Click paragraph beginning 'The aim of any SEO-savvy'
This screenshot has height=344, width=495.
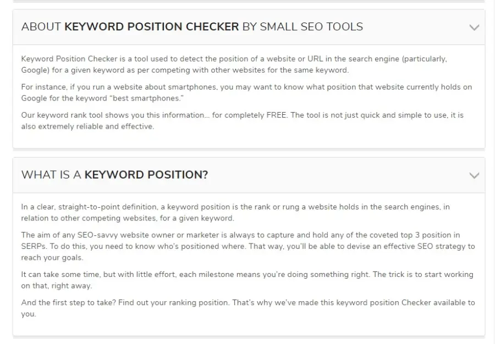[248, 246]
